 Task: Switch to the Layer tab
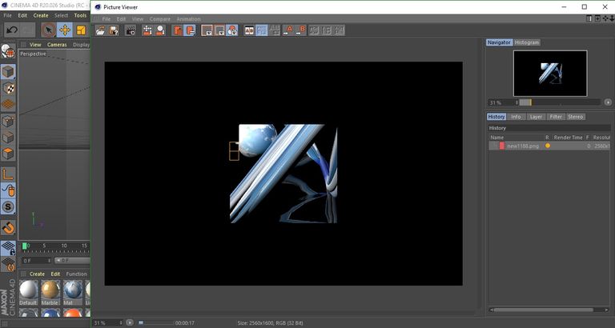[536, 117]
